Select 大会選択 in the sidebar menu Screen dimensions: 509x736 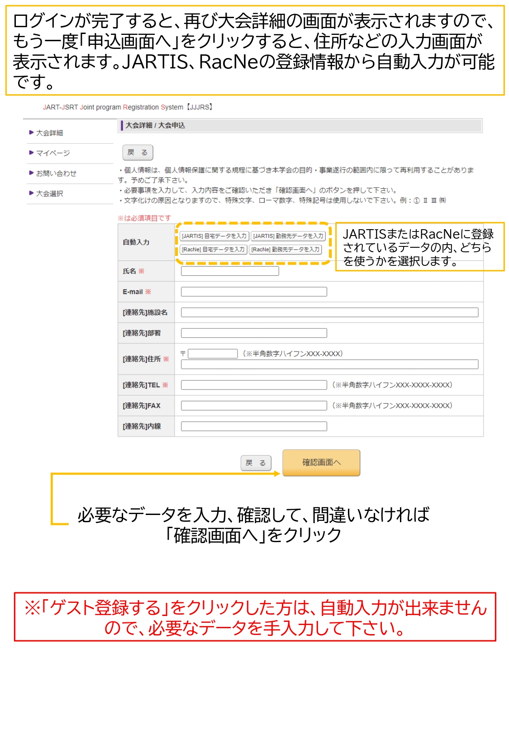pos(49,193)
